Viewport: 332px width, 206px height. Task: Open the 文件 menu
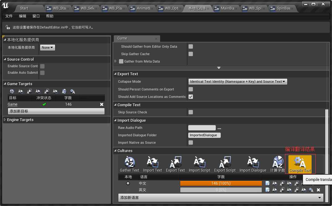pos(9,16)
